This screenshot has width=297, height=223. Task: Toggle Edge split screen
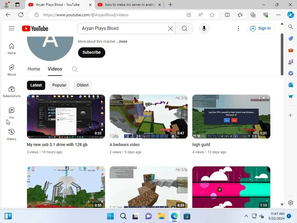pyautogui.click(x=227, y=15)
